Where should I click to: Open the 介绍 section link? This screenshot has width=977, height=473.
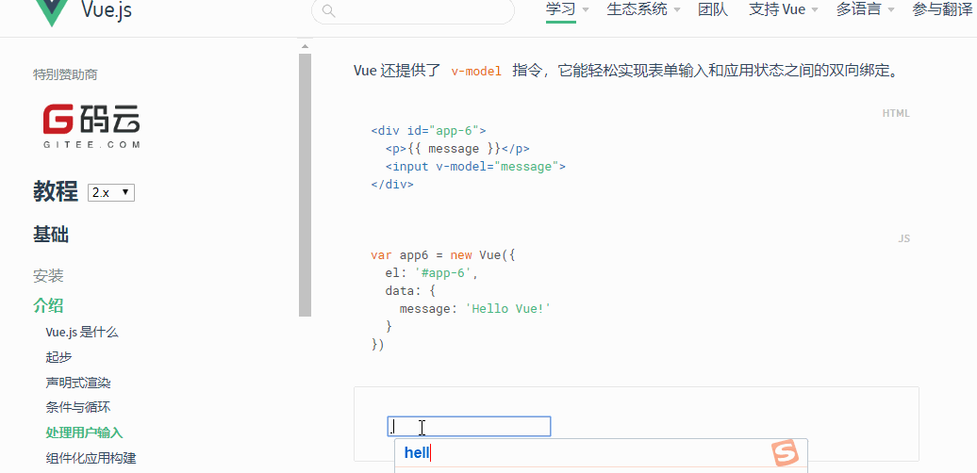pyautogui.click(x=48, y=305)
